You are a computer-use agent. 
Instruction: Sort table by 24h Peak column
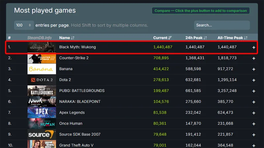coord(196,38)
